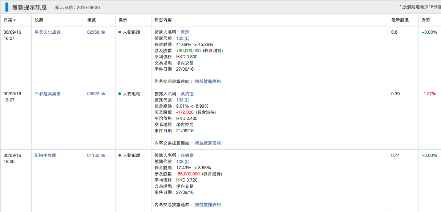View discloser 葉約德's profile

(187, 94)
